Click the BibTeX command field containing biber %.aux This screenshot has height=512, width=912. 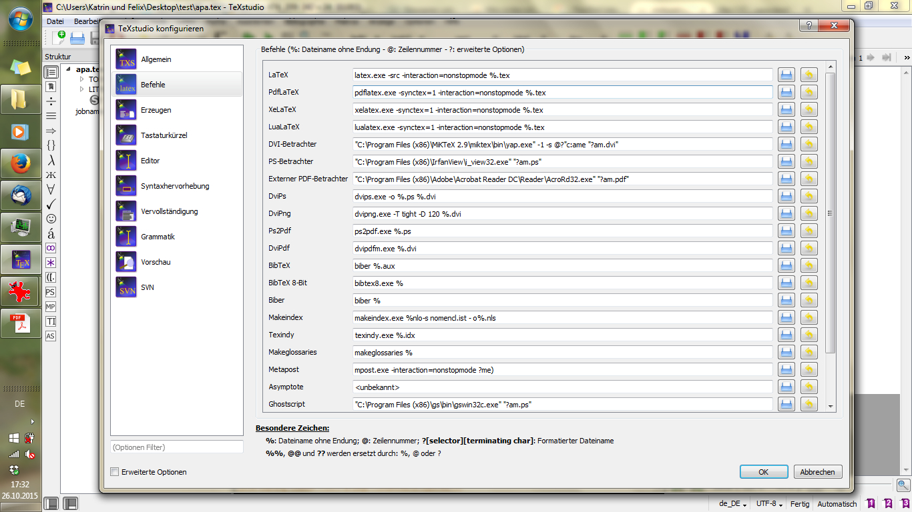click(563, 266)
